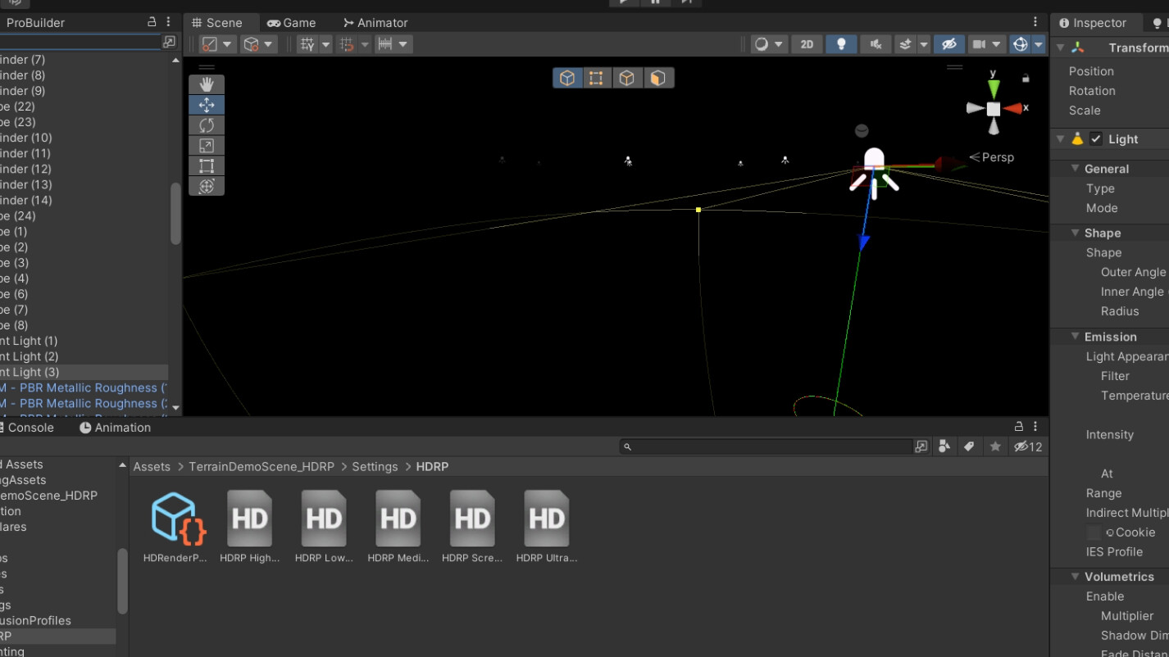Disable the Light component checkbox
The width and height of the screenshot is (1169, 657).
point(1096,138)
